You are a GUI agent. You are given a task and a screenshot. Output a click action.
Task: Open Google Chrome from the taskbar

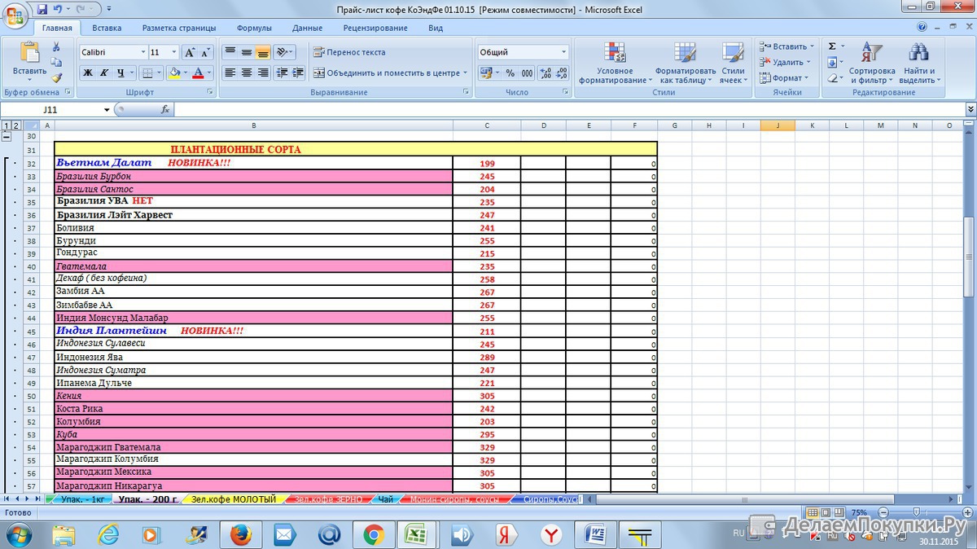coord(374,534)
